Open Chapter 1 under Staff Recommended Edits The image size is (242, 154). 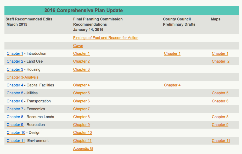coord(15,53)
